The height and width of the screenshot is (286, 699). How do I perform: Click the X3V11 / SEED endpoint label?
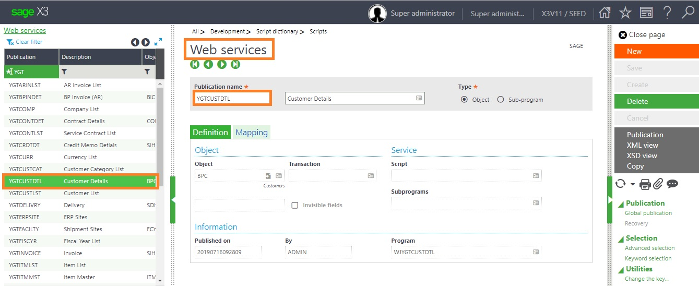(563, 14)
